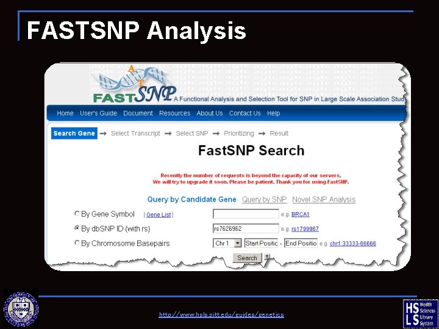Click the BRCA1 example link
The image size is (439, 329).
pos(301,214)
